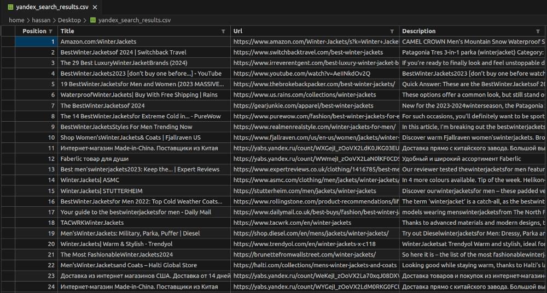Viewport: 547px width, 293px height.
Task: Select title 'The 29 Best LuxuryWinterJacketBrands (2024)'
Action: (144, 63)
